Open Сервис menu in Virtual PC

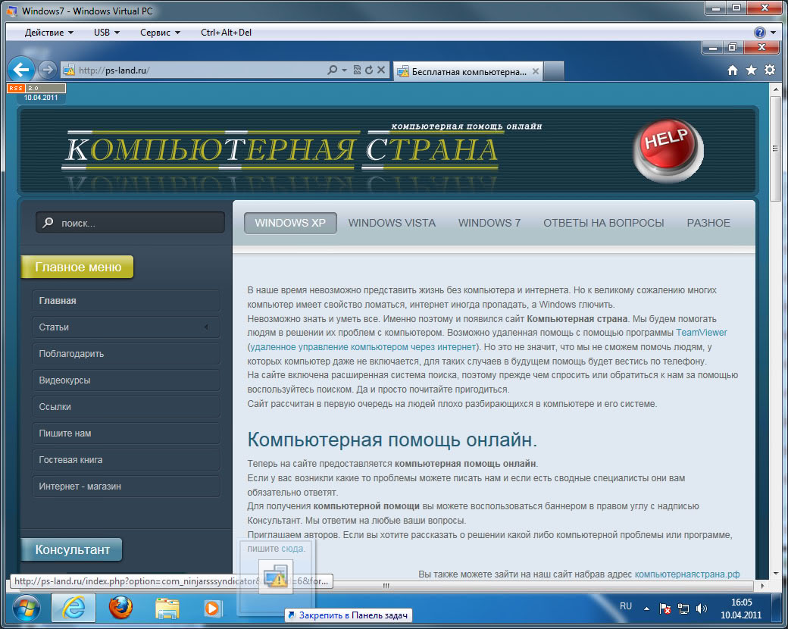(160, 32)
